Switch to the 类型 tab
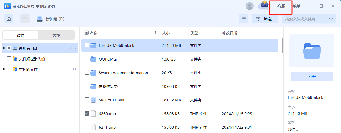The width and height of the screenshot is (341, 133). click(56, 35)
